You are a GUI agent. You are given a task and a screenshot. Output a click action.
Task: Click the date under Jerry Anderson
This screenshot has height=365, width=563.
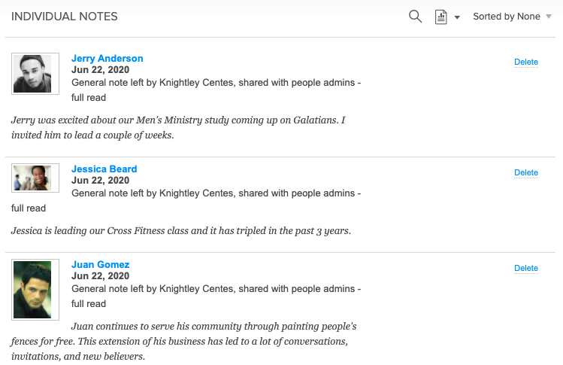100,70
